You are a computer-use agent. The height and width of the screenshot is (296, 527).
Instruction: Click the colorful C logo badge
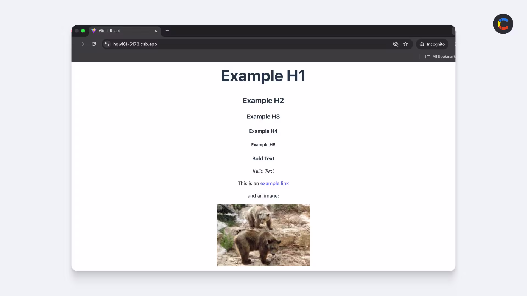click(x=503, y=24)
